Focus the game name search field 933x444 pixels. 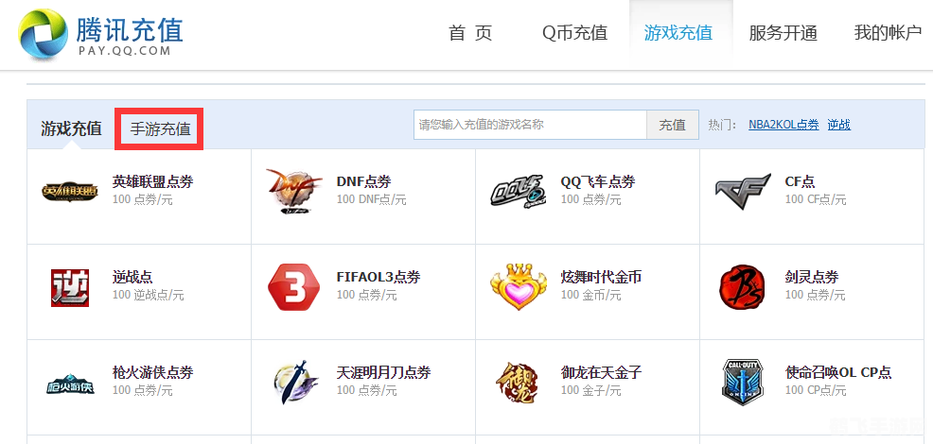coord(530,125)
